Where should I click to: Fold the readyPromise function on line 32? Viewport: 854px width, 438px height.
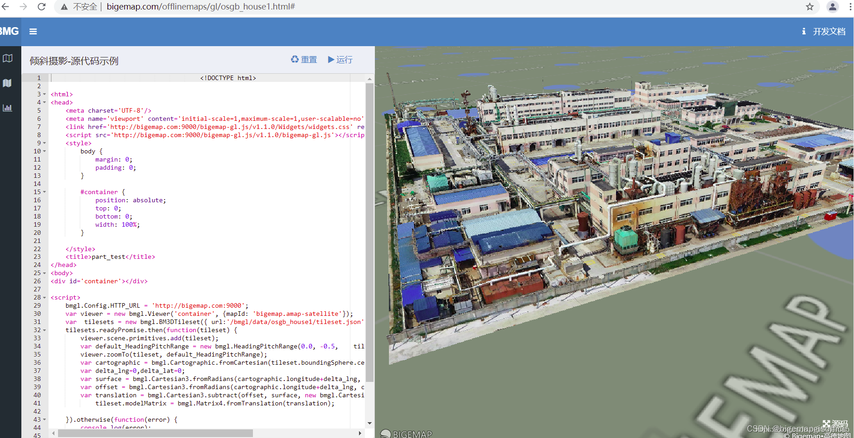[x=44, y=330]
